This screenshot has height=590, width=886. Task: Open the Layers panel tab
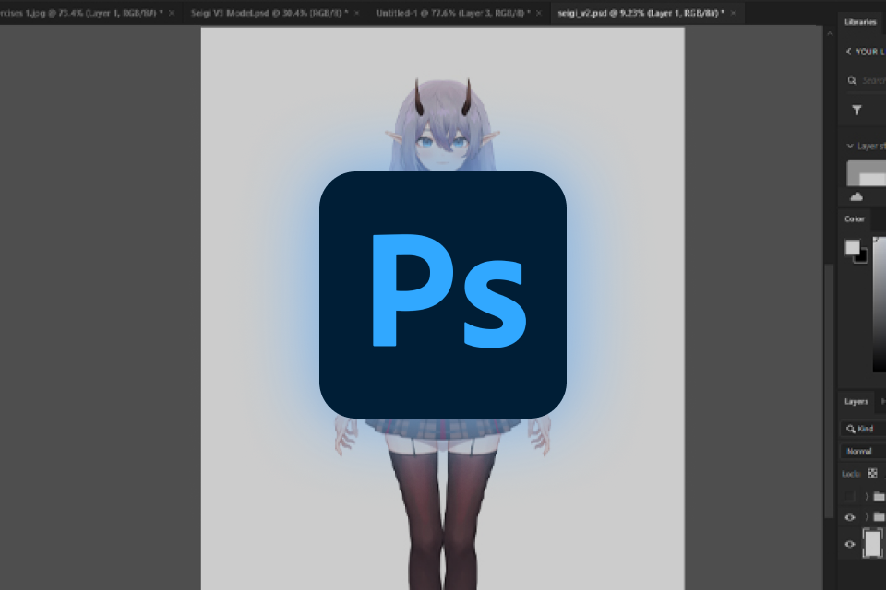[856, 402]
